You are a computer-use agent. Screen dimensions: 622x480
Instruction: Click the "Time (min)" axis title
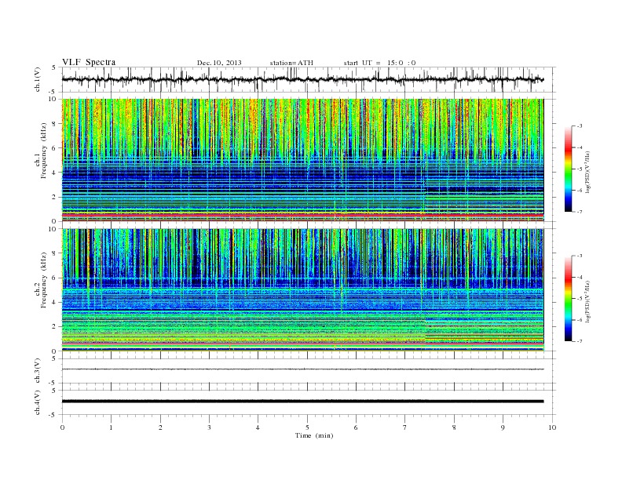coord(314,435)
